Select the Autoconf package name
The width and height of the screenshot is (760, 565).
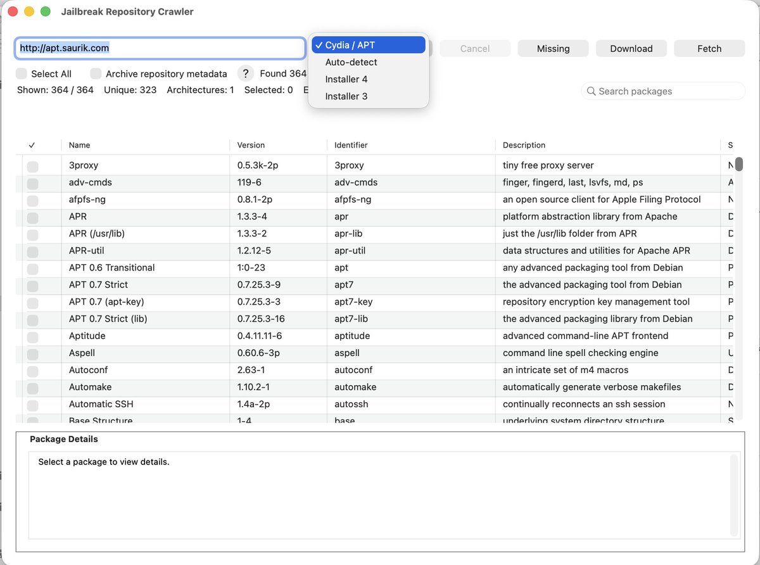click(x=87, y=371)
